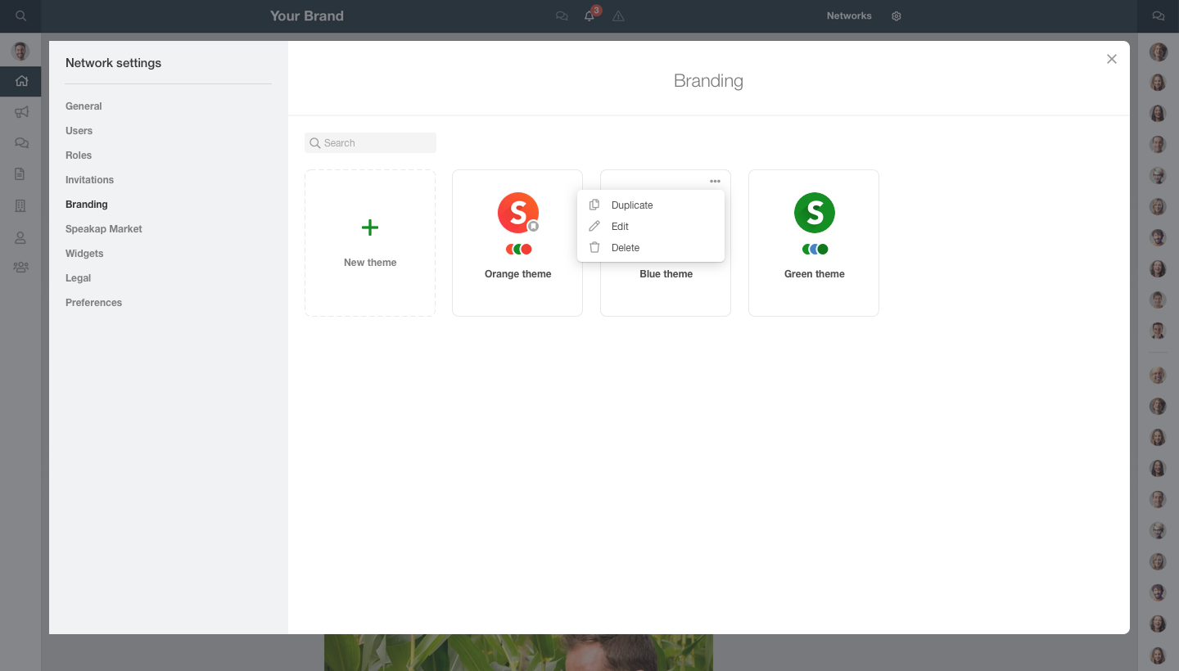Open Legal settings section
Image resolution: width=1179 pixels, height=671 pixels.
[x=78, y=278]
